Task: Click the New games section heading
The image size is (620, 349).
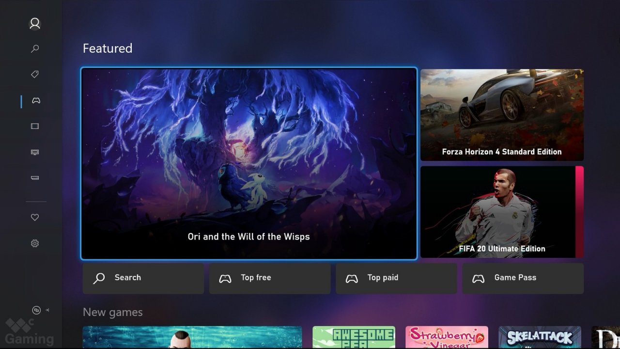Action: [x=113, y=312]
